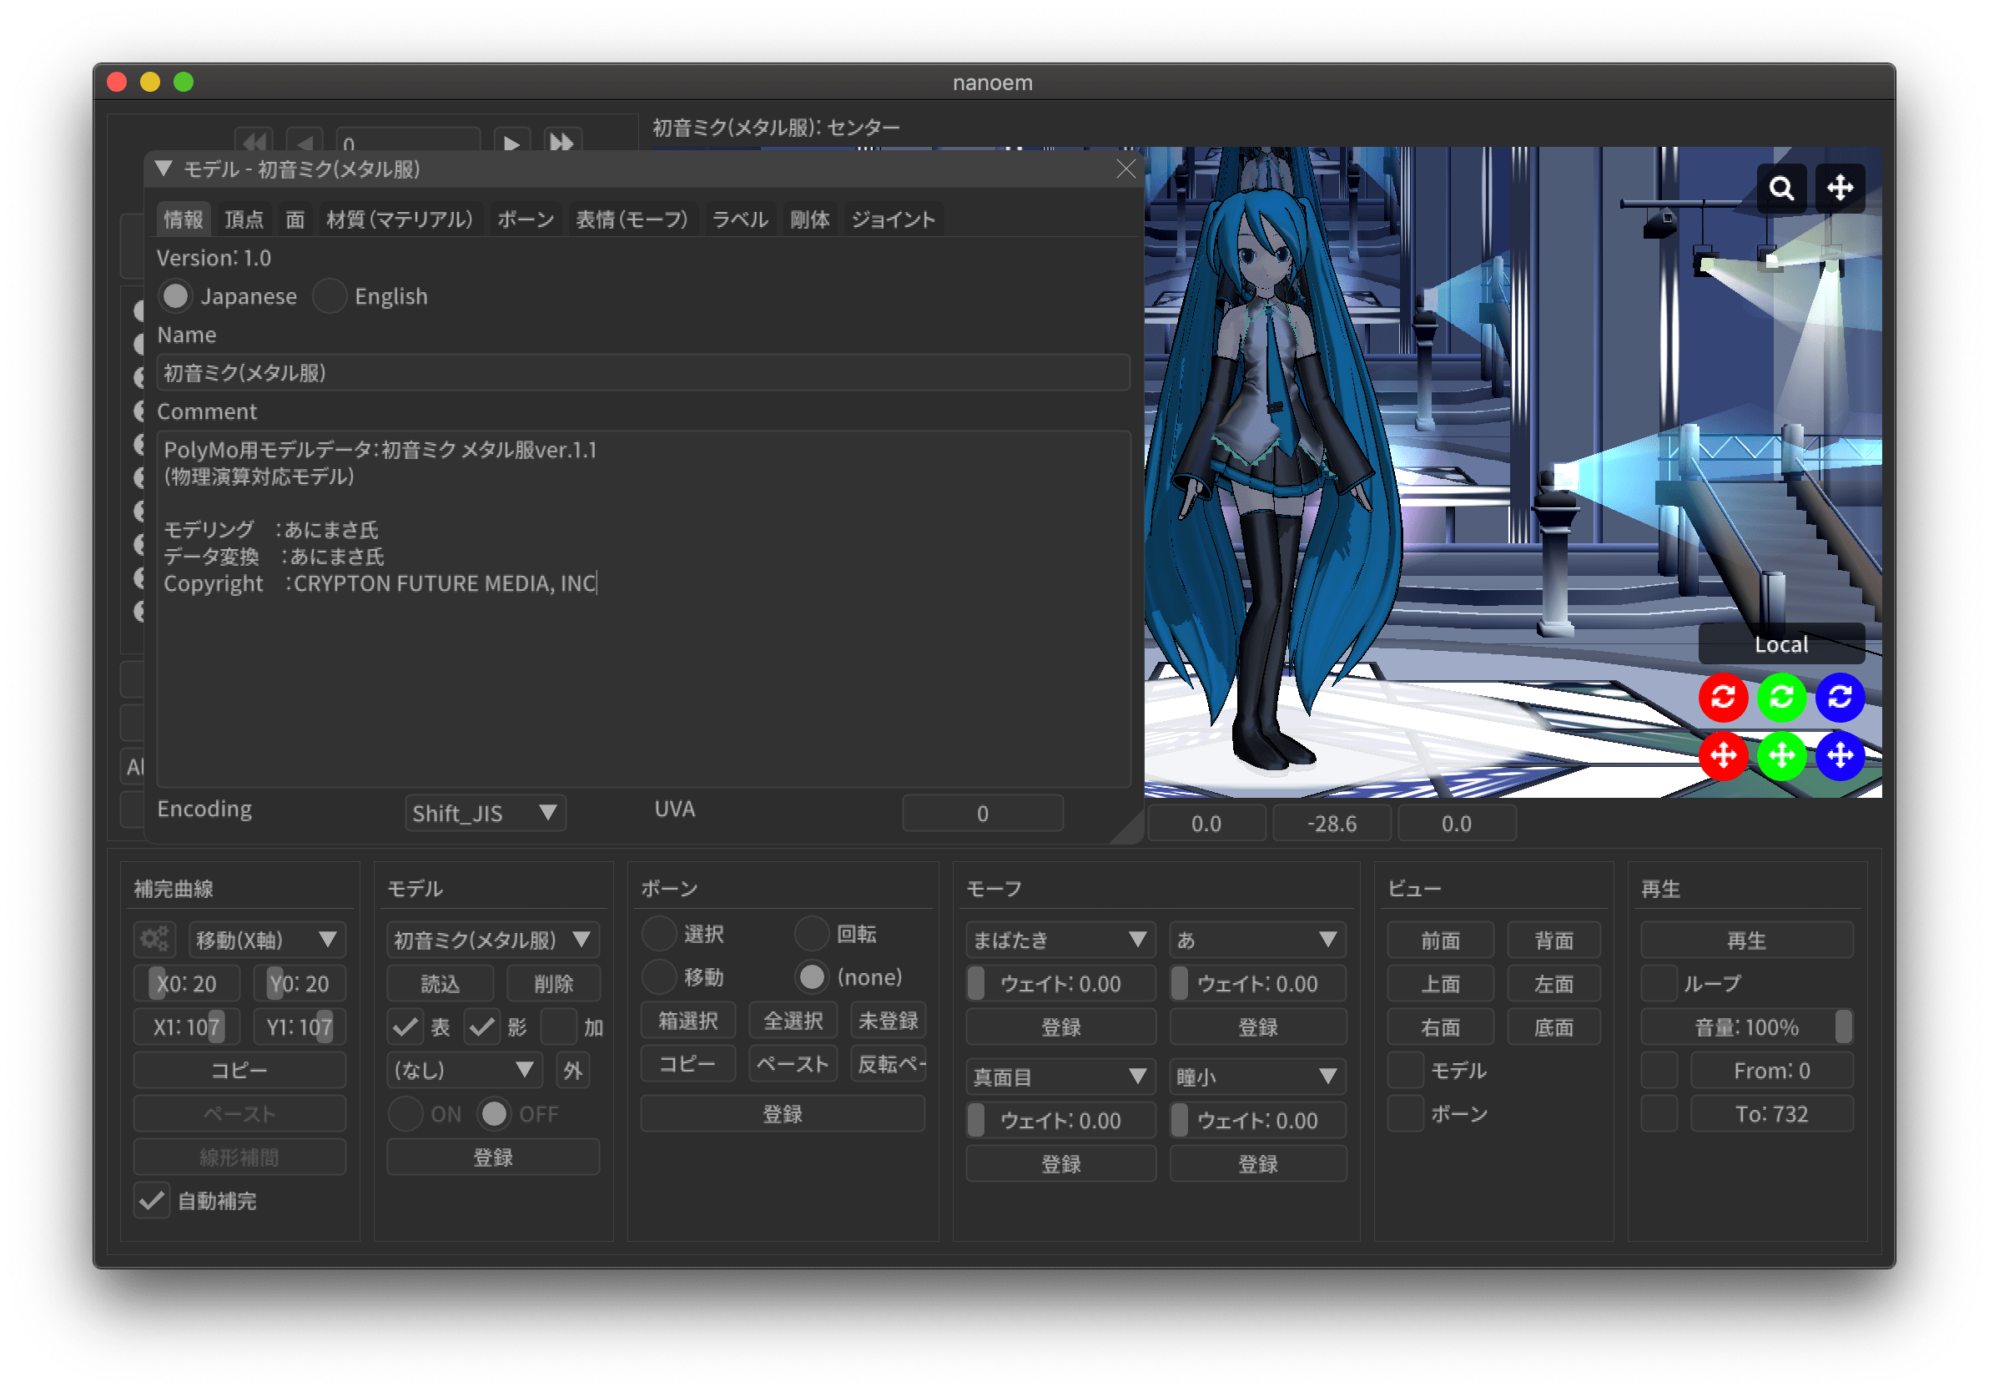Click the blue rotate Z-axis icon
The width and height of the screenshot is (1989, 1392).
(x=1839, y=697)
